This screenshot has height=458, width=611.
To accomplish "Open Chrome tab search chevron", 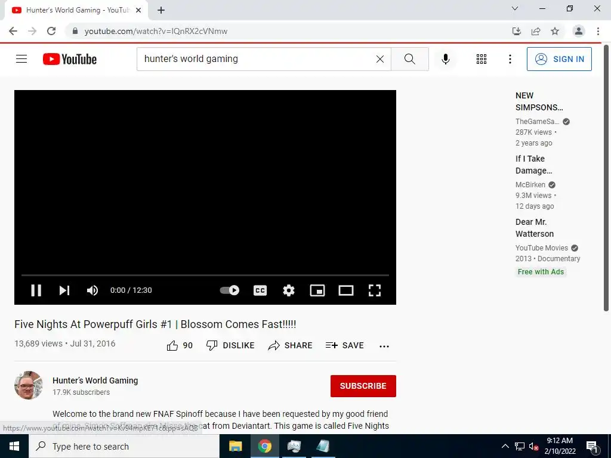I will [x=515, y=8].
